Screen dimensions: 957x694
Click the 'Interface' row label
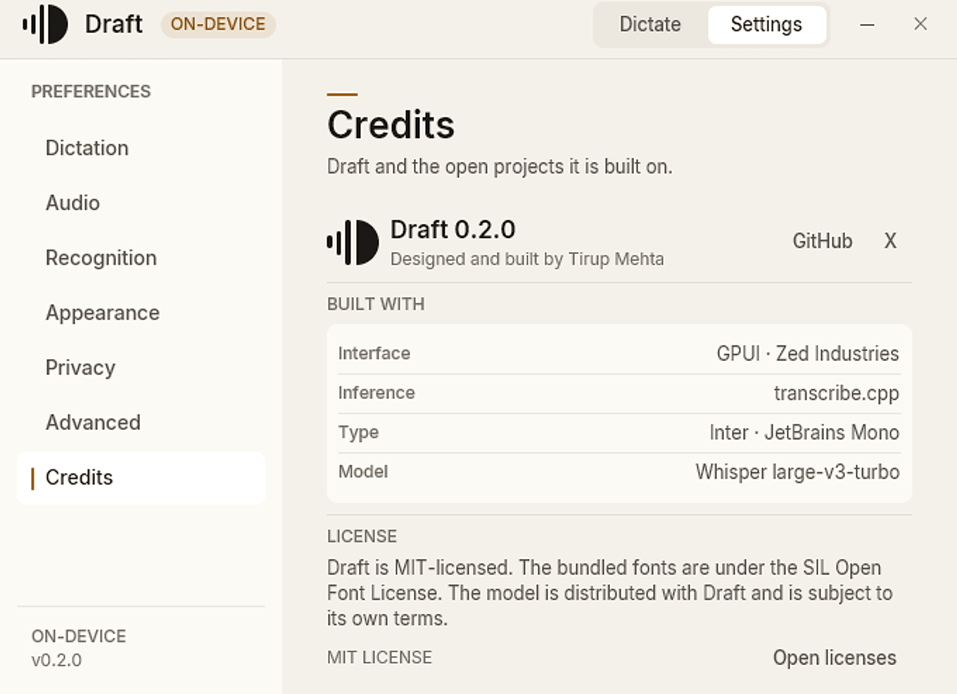(374, 353)
